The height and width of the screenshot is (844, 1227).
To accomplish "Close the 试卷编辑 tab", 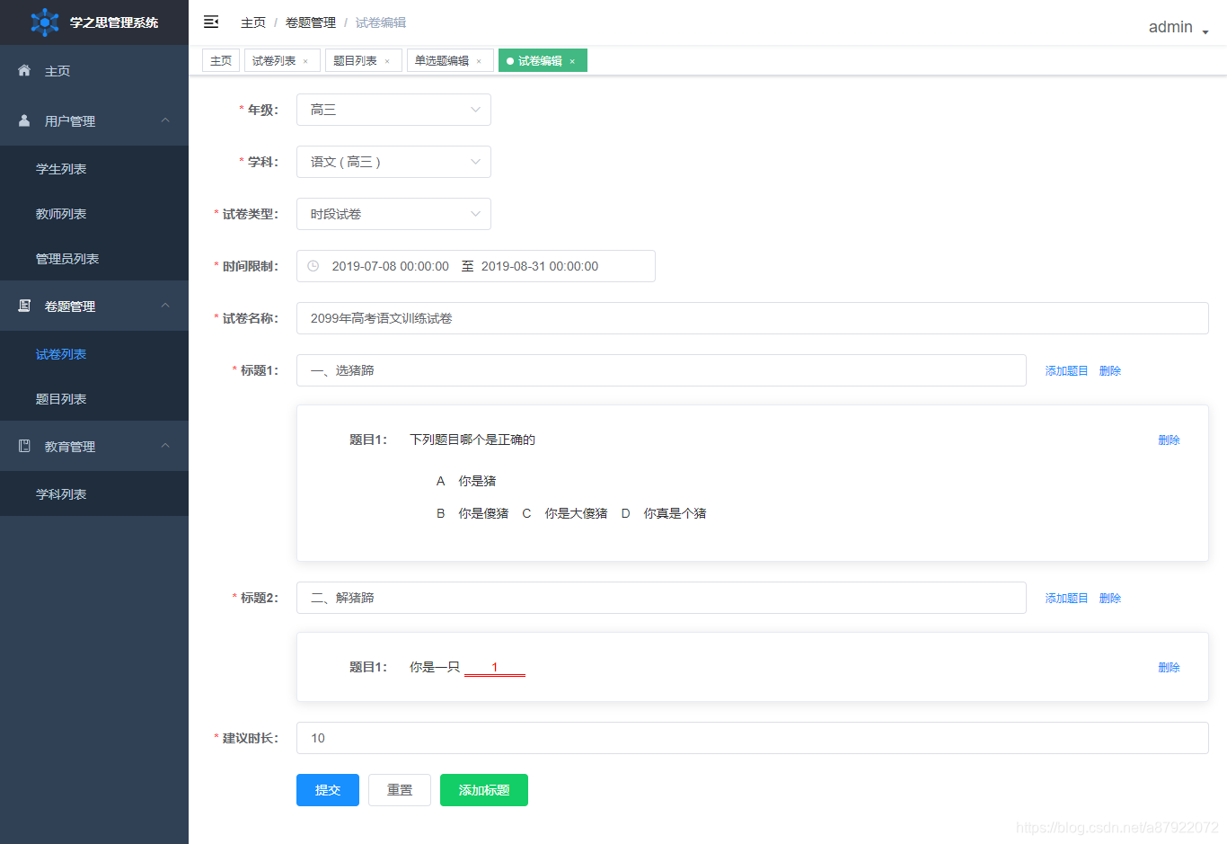I will pyautogui.click(x=572, y=61).
